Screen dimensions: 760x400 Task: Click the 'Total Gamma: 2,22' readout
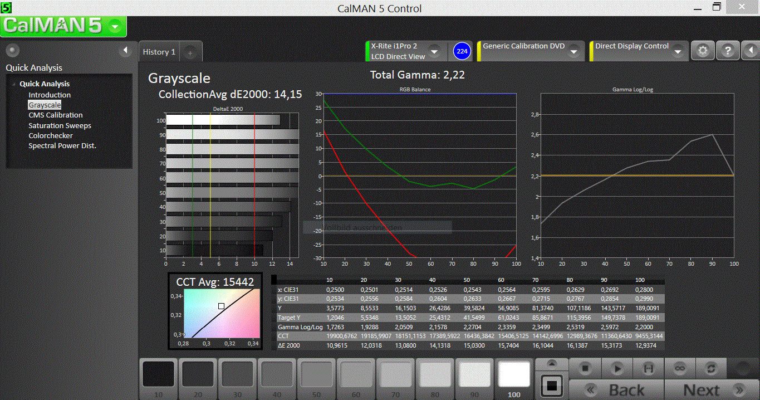pyautogui.click(x=418, y=75)
